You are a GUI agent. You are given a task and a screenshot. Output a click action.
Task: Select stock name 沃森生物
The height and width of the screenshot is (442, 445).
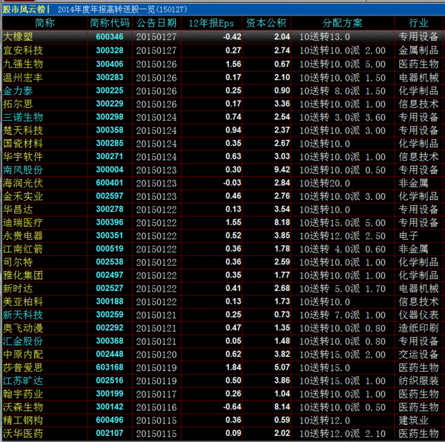23,407
